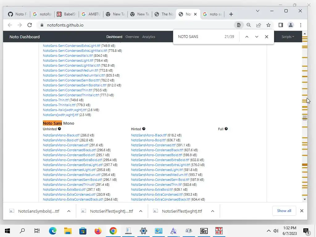Show help for Unhinted under Noto Sans Mono
This screenshot has height=237, width=316.
pyautogui.click(x=60, y=129)
